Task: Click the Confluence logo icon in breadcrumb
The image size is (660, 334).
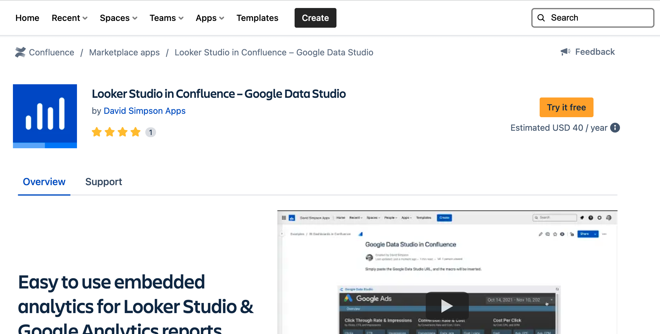Action: (x=20, y=52)
